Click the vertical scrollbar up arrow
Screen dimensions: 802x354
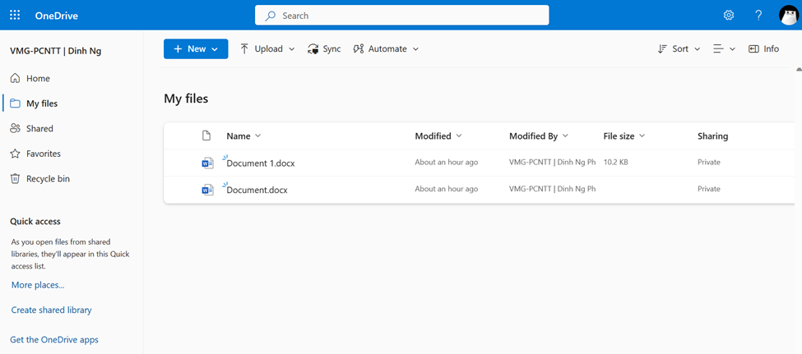799,68
